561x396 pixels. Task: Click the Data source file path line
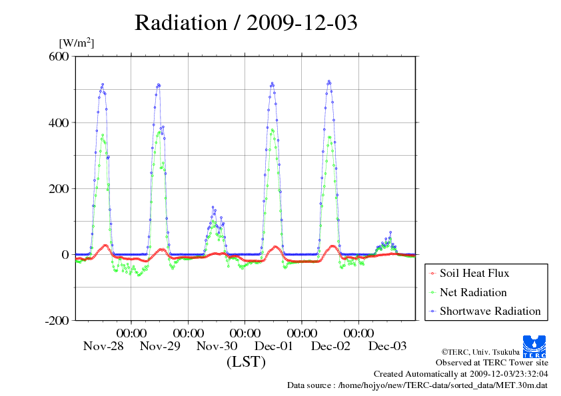pyautogui.click(x=418, y=385)
